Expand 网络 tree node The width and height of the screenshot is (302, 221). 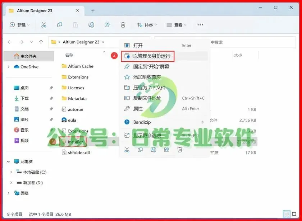(x=8, y=193)
